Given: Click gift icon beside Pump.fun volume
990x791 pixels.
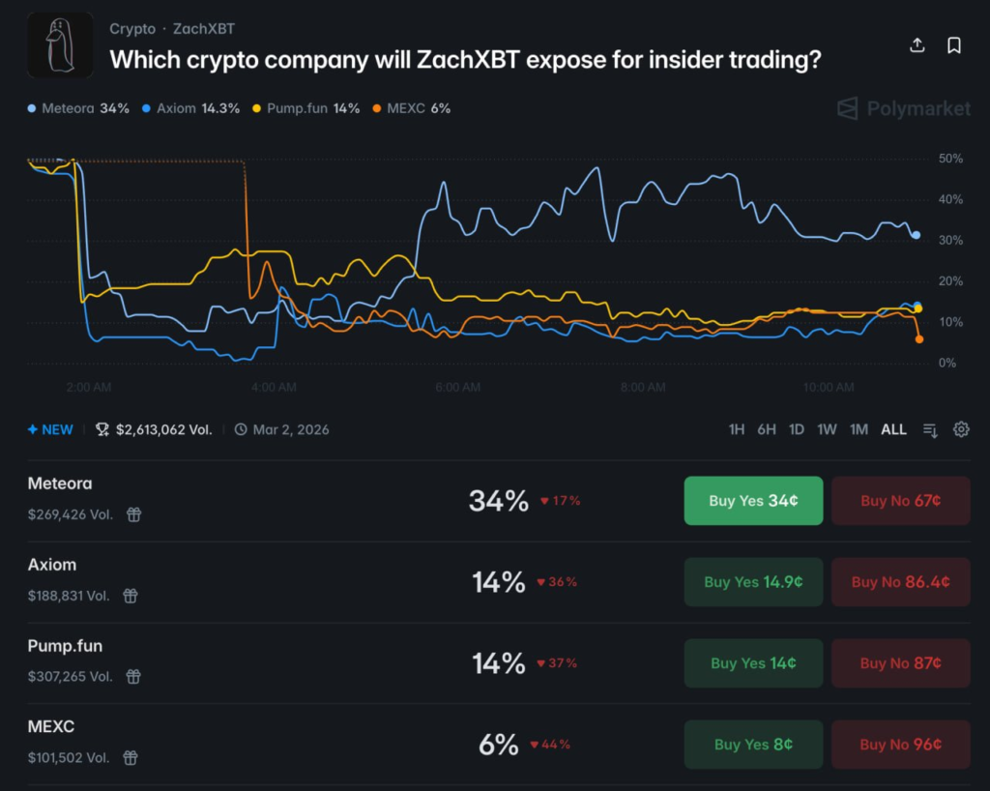Looking at the screenshot, I should click(x=134, y=677).
